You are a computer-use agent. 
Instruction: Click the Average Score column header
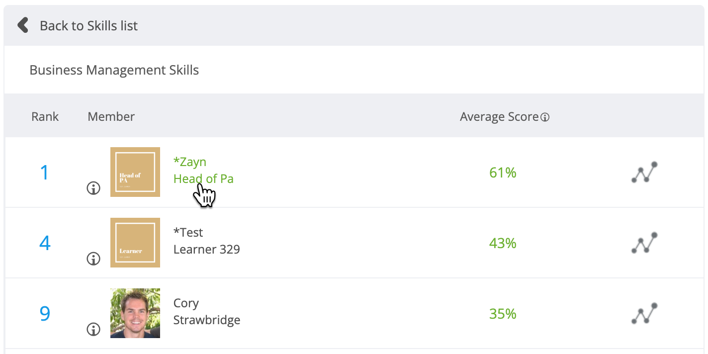[499, 117]
